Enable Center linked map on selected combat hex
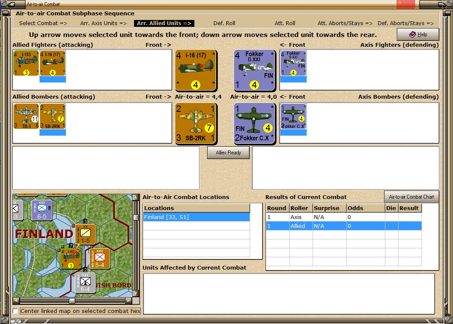This screenshot has width=453, height=324. [x=15, y=311]
